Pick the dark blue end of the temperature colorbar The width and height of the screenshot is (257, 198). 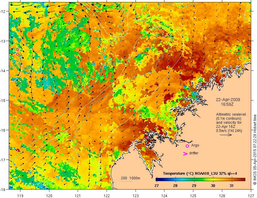point(158,180)
